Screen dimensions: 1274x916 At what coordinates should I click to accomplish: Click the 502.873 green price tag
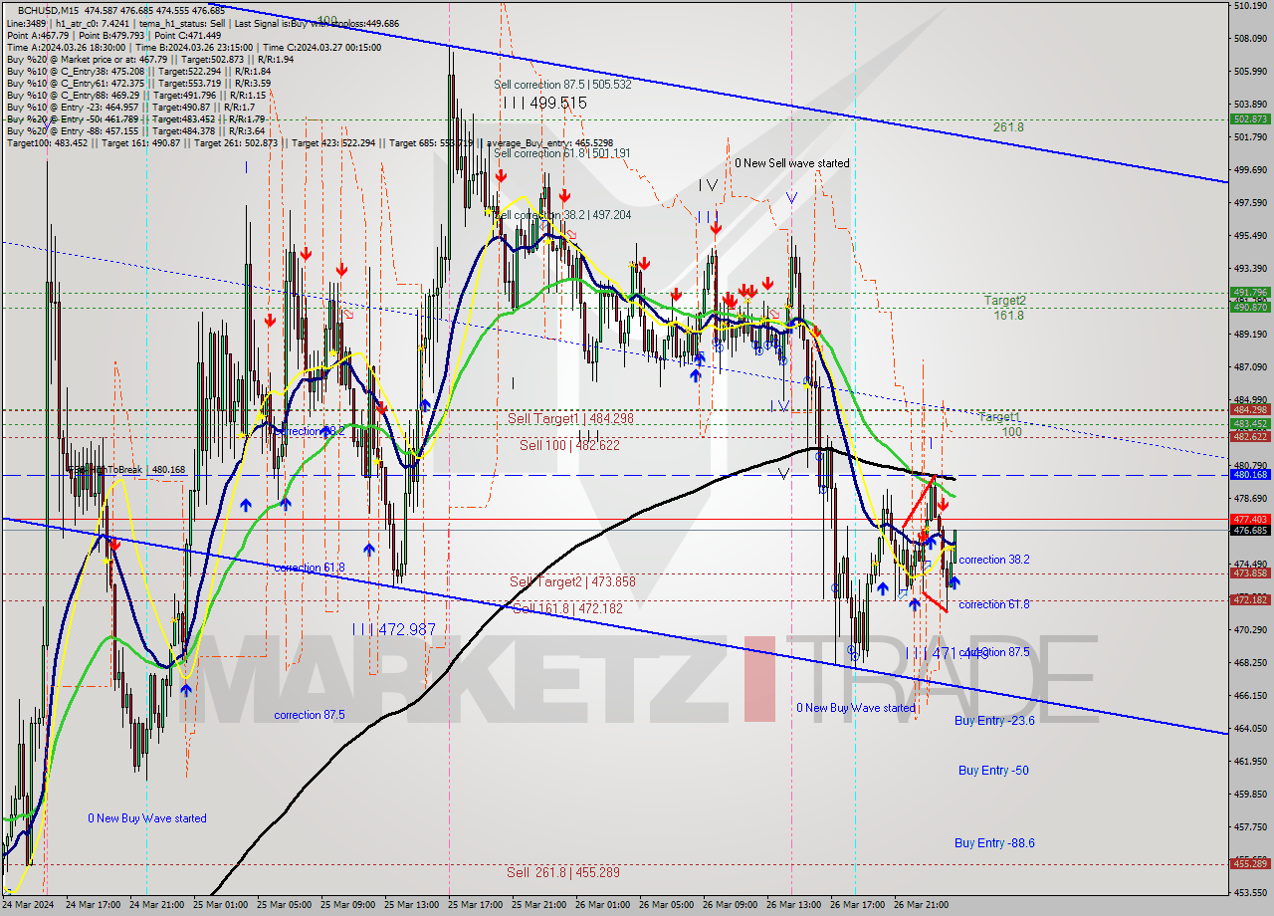[x=1250, y=119]
